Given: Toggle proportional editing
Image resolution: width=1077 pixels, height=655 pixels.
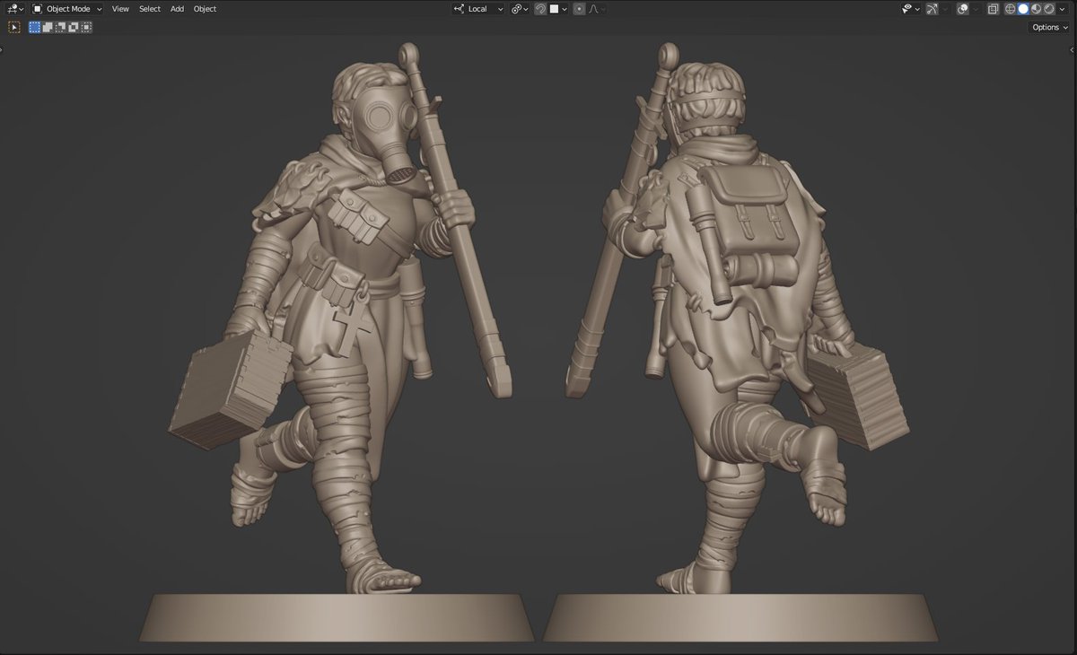Looking at the screenshot, I should tap(579, 8).
